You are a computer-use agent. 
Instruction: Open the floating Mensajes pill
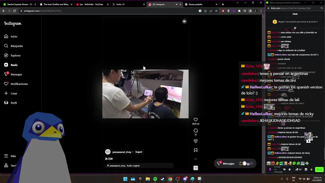(235, 163)
